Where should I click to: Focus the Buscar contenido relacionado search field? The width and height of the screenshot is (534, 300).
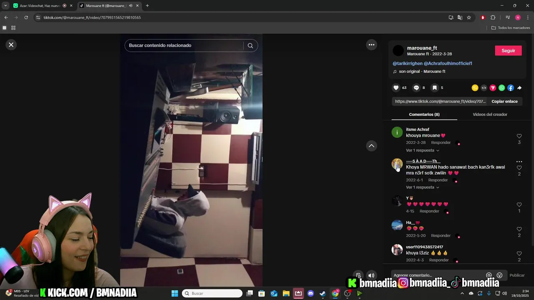coord(184,45)
